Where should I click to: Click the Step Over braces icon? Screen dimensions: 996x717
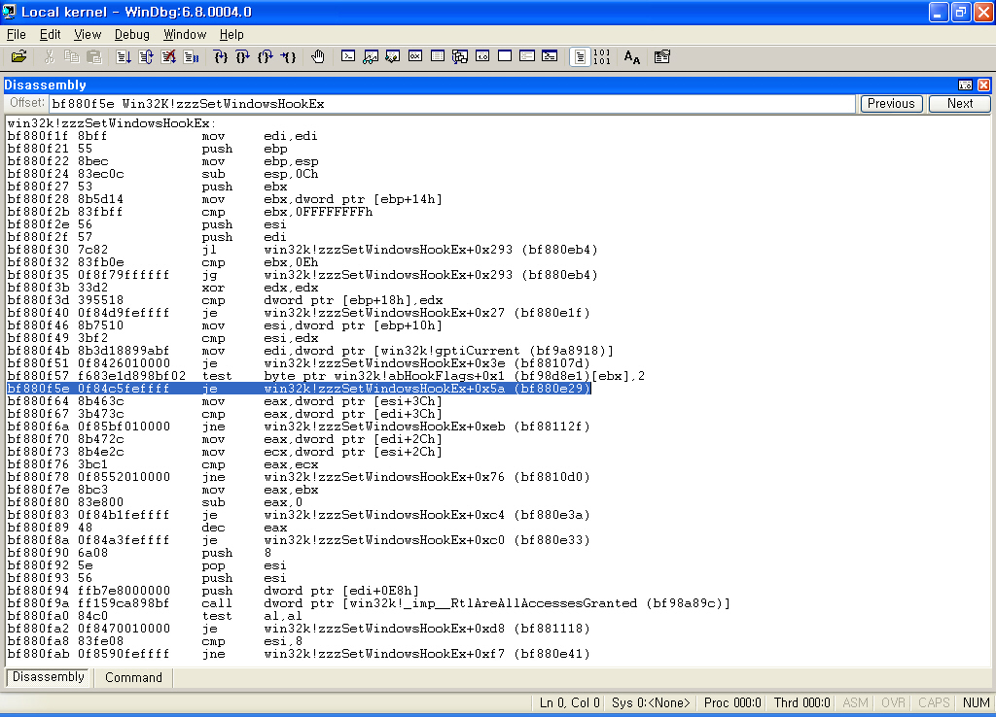point(242,57)
